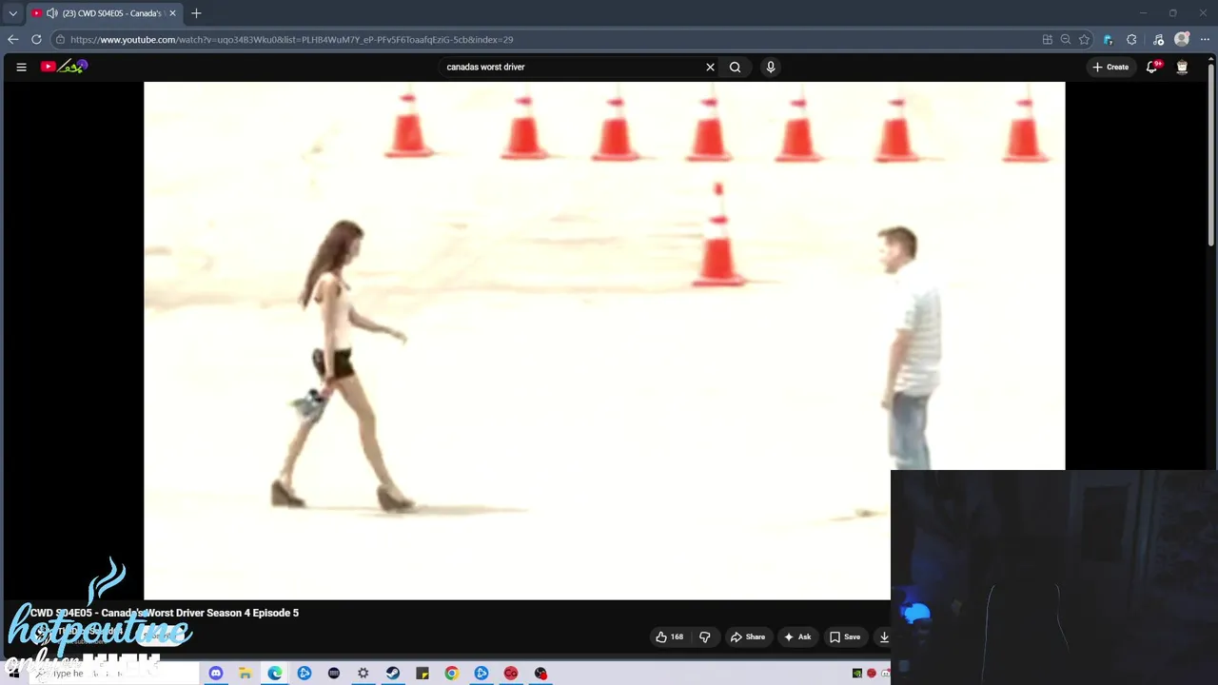1218x685 pixels.
Task: Go back using browser back arrow
Action: coord(12,39)
